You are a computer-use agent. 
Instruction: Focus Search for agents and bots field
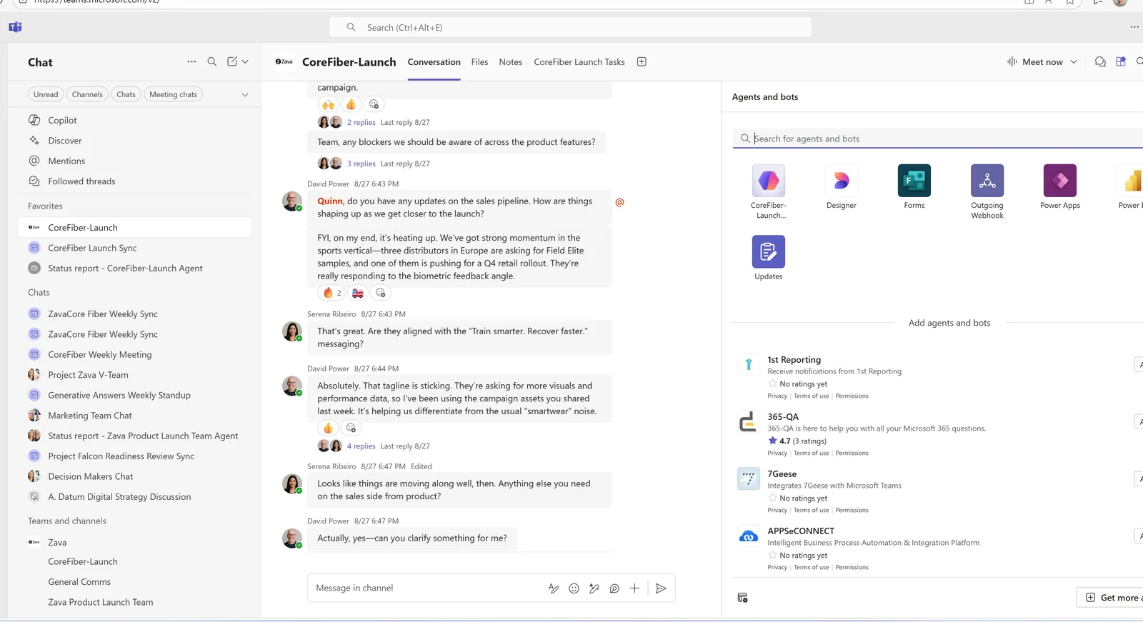[937, 139]
